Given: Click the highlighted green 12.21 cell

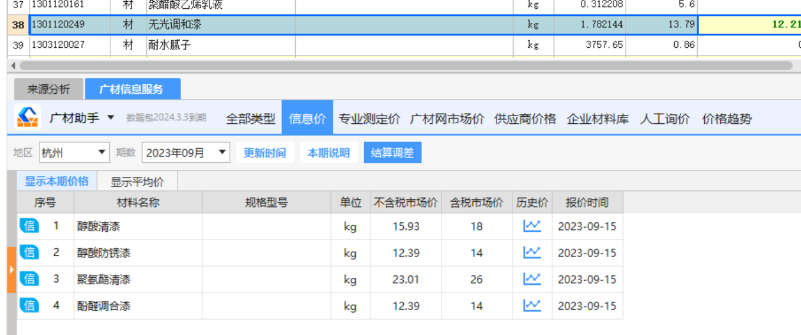Looking at the screenshot, I should tap(750, 25).
